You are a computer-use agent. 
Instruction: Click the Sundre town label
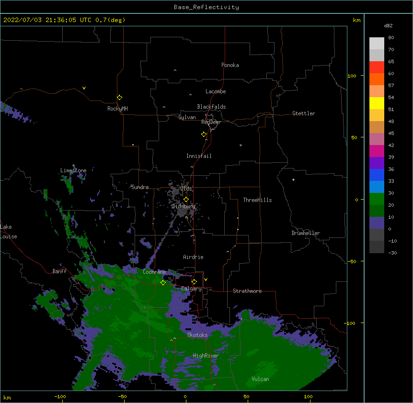tap(140, 187)
